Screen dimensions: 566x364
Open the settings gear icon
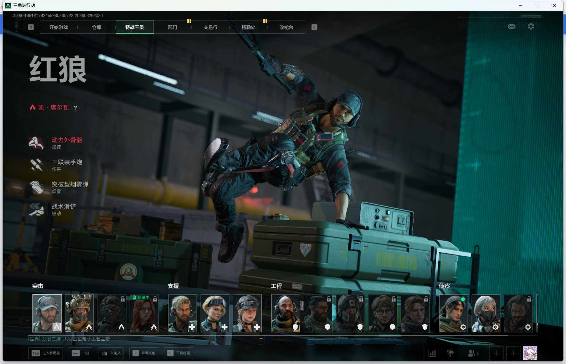coord(531,27)
